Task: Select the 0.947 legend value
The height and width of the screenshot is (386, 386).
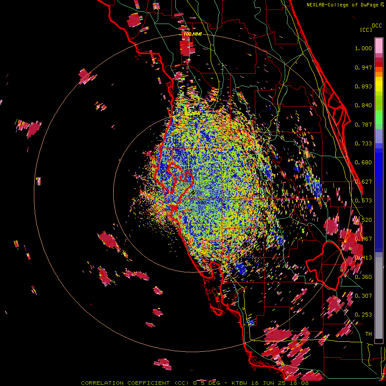Action: [363, 67]
